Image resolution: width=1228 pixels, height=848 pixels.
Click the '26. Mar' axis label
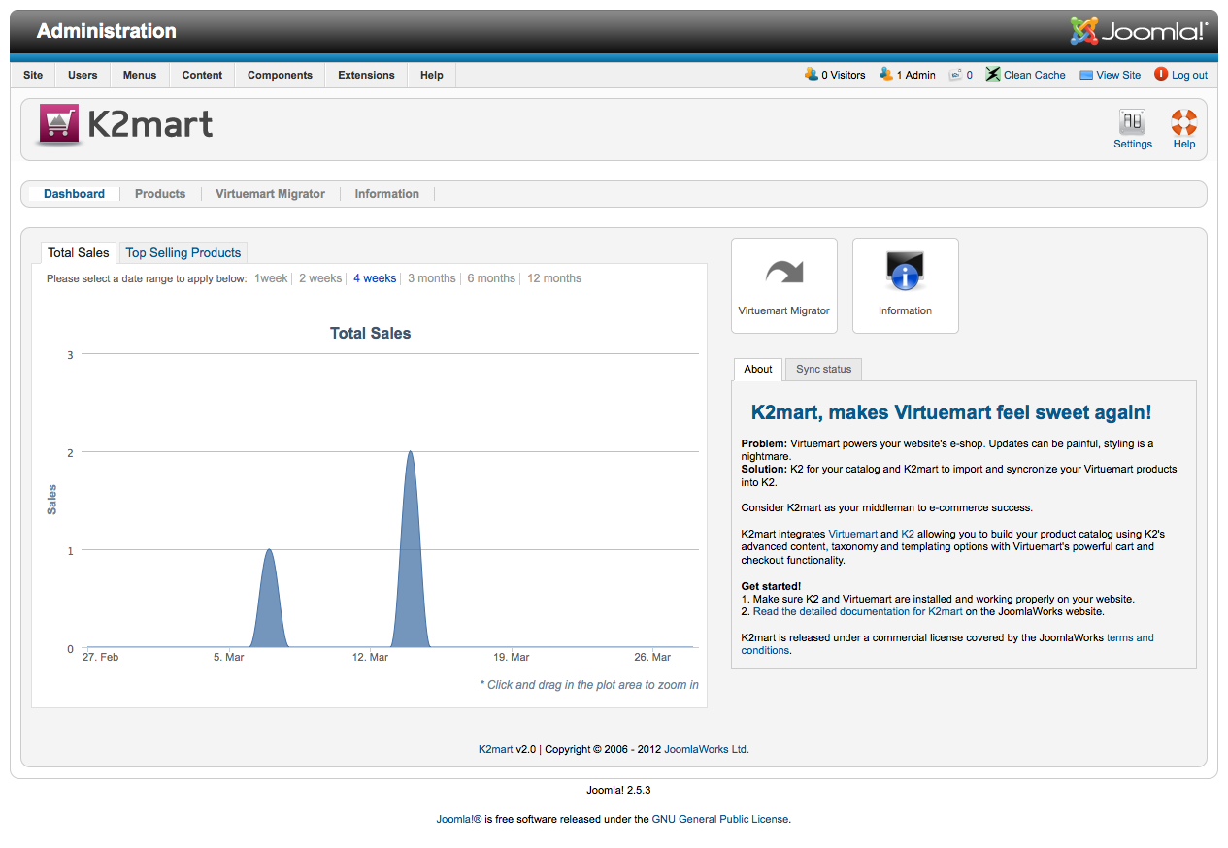pyautogui.click(x=653, y=657)
